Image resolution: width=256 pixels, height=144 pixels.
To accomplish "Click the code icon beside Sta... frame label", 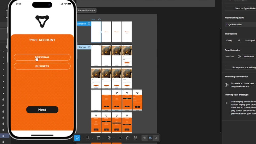I will coord(99,19).
